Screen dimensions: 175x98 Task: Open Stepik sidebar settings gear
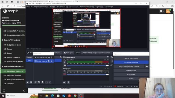coord(24,91)
